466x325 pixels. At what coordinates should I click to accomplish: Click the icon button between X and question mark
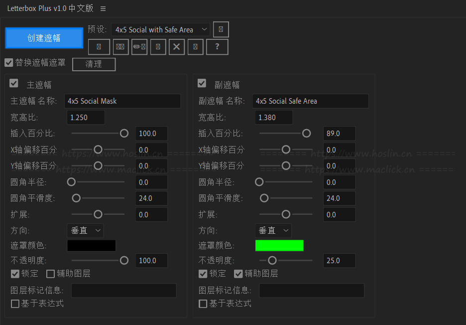click(x=196, y=47)
